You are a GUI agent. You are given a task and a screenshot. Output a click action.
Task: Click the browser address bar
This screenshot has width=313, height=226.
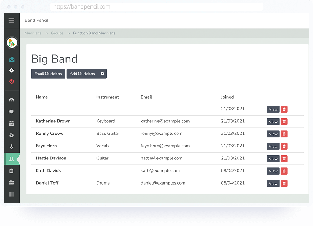point(156,6)
